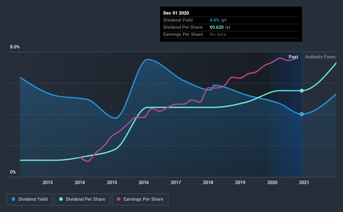Toggle the Earnings Per Share legend button

click(x=140, y=199)
